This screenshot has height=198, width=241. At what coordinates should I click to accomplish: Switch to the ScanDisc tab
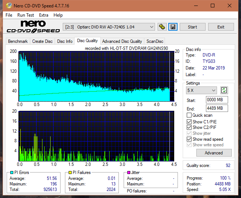[155, 41]
